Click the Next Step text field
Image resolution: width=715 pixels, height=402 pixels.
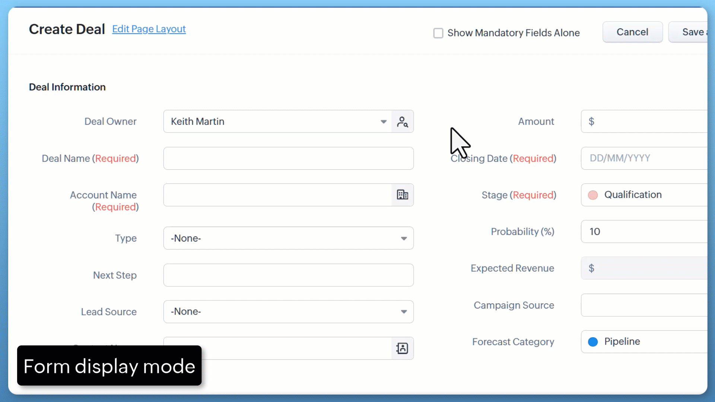pyautogui.click(x=288, y=275)
